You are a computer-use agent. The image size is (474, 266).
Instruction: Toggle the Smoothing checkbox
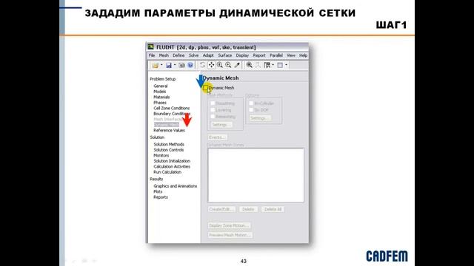click(x=213, y=103)
